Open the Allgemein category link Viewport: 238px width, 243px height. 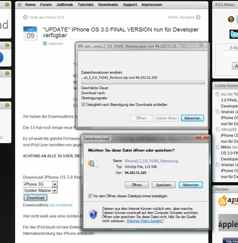pyautogui.click(x=55, y=44)
